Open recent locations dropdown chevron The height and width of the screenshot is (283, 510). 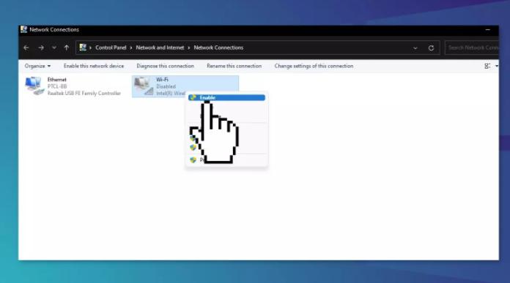click(54, 48)
